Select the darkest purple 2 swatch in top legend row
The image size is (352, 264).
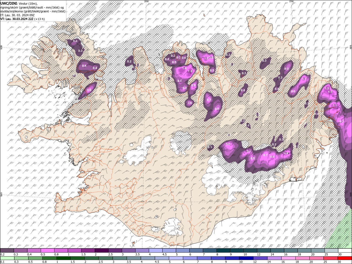101,251
